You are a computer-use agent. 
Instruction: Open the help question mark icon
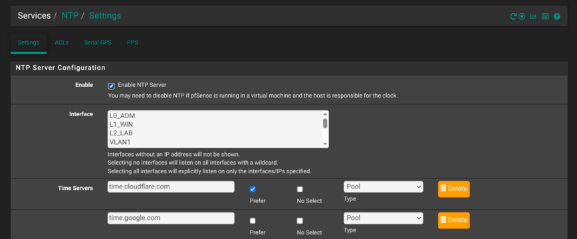click(557, 16)
